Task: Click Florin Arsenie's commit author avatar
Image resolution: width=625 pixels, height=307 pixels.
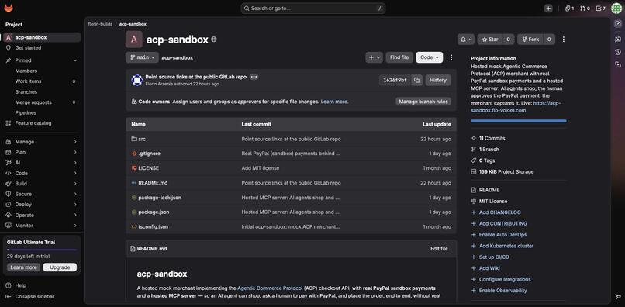Action: point(136,80)
